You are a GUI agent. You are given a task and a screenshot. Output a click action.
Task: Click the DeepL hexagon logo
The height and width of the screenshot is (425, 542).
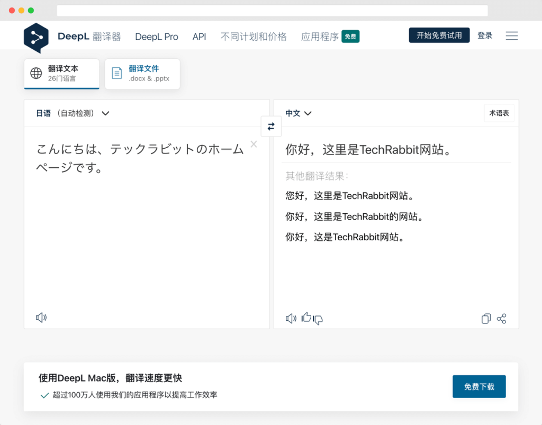point(36,38)
